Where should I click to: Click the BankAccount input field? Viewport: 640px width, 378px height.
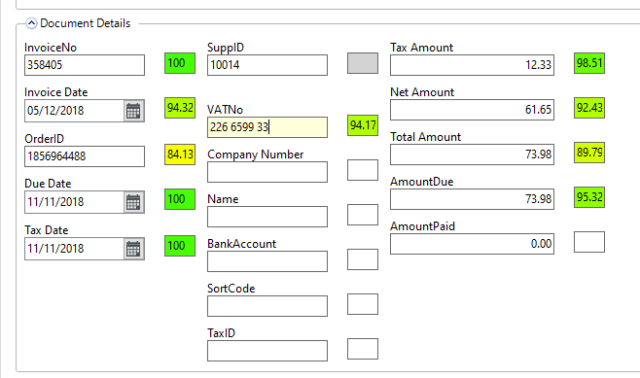tap(267, 261)
